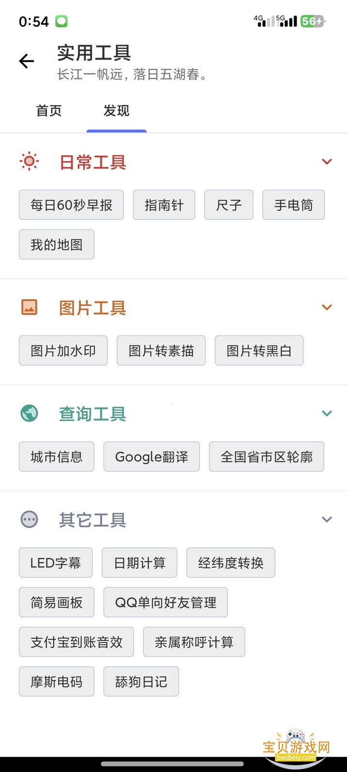The image size is (347, 772).
Task: Open the 每日60秒早报 tool
Action: tap(71, 205)
